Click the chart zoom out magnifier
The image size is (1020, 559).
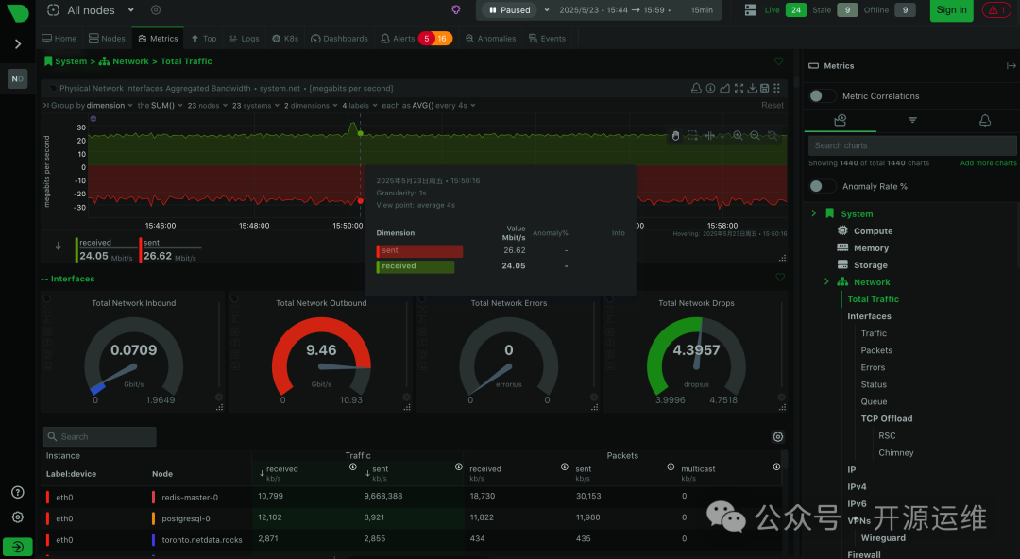click(755, 135)
